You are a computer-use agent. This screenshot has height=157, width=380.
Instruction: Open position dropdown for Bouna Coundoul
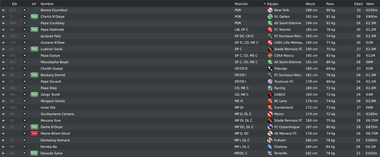(x=25, y=10)
